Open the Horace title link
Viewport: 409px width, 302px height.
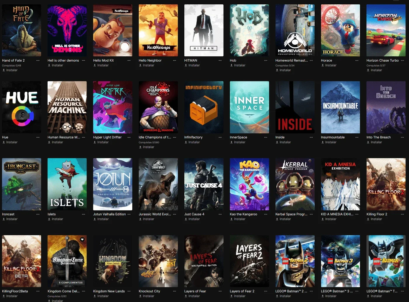pyautogui.click(x=327, y=60)
